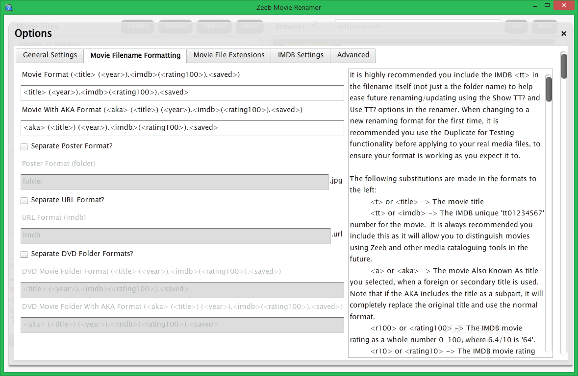Click the dimmed Folders button behind dialog
Image resolution: width=578 pixels, height=376 pixels.
pyautogui.click(x=137, y=26)
